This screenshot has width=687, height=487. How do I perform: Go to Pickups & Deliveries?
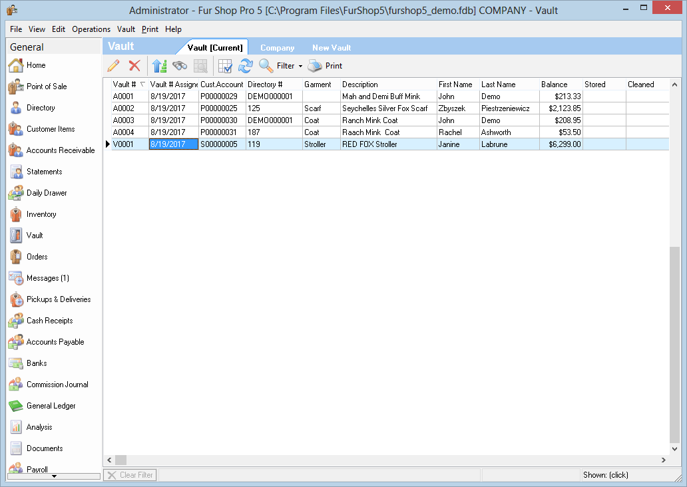(58, 299)
